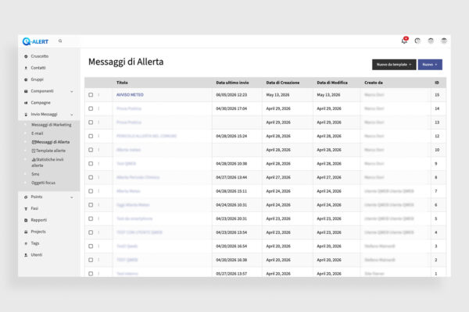The image size is (469, 312).
Task: Sort by the Titolo column header
Action: 122,83
